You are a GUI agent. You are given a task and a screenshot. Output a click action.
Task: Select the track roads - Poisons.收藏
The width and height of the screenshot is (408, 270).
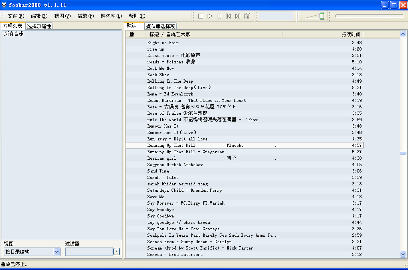point(244,62)
